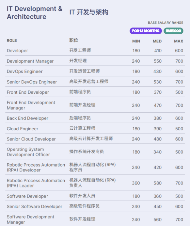Select the Senior DevOps Engineer row

tap(95, 82)
